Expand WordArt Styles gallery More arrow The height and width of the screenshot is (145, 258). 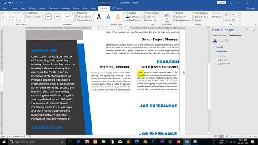[124, 21]
